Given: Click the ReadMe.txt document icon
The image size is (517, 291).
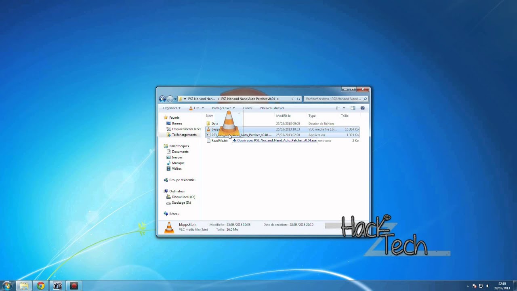Looking at the screenshot, I should [x=208, y=141].
